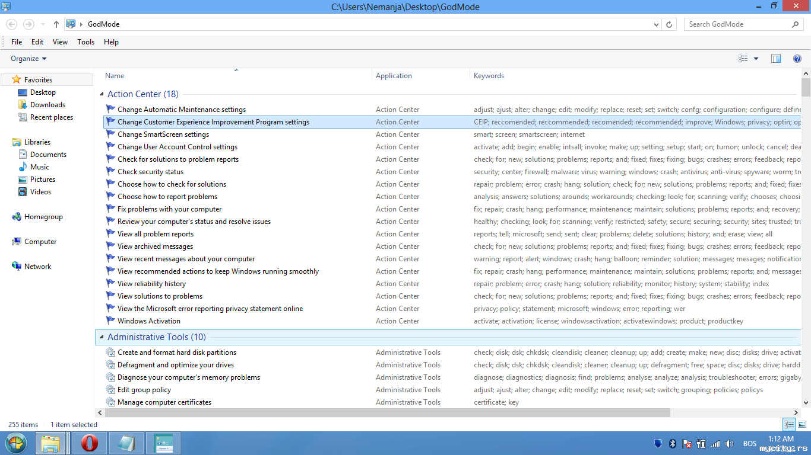The width and height of the screenshot is (811, 455).
Task: Open the View menu
Action: click(x=60, y=42)
